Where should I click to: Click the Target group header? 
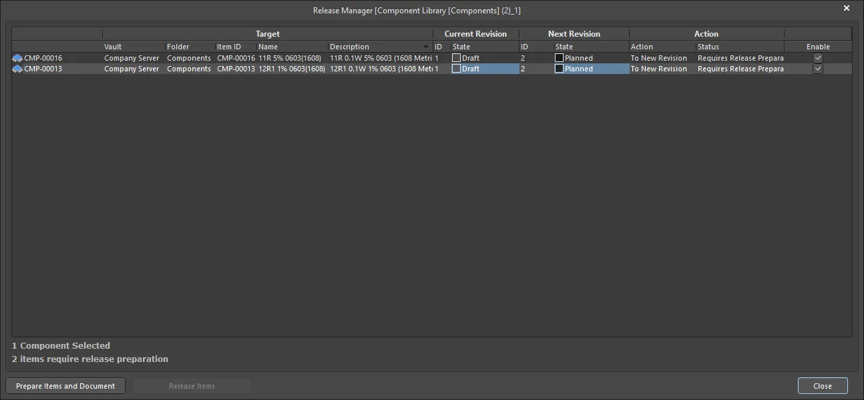tap(268, 34)
